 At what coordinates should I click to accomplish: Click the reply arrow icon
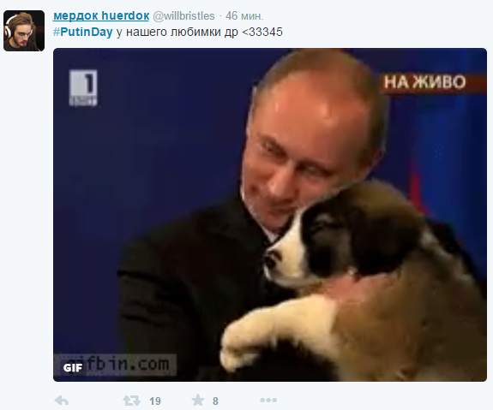coord(62,401)
